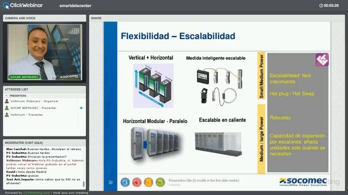
Task: Click the Socomec logo on the slide
Action: (x=303, y=182)
